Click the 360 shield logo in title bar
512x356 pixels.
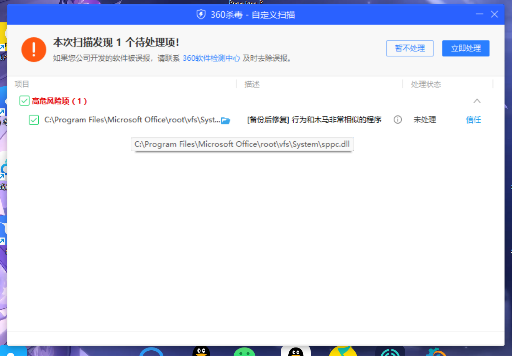coord(201,15)
